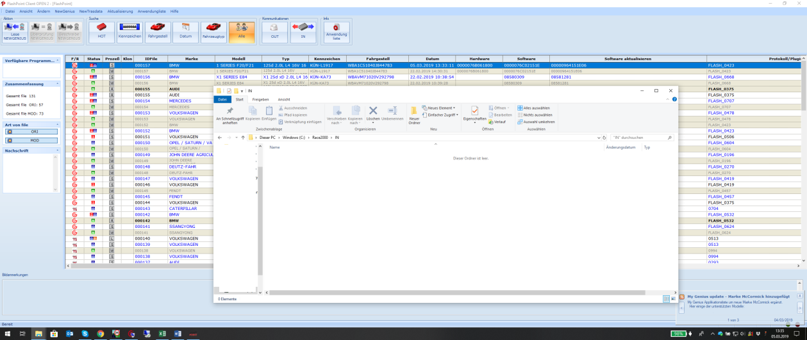
Task: Search by Fahrgestell car icon
Action: point(158,32)
